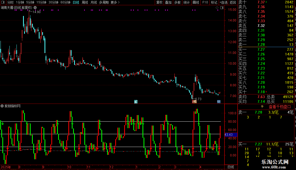Click the 43.43 indicator value box
Image resolution: width=296 pixels, height=170 pixels.
pyautogui.click(x=231, y=135)
